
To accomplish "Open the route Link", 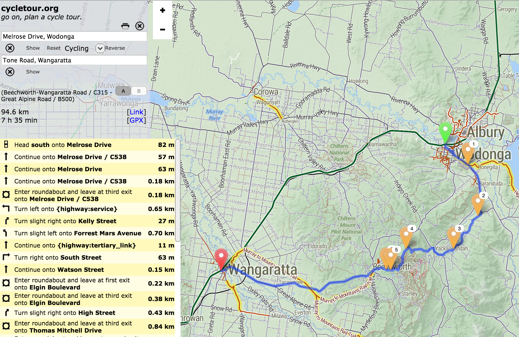I will click(136, 112).
